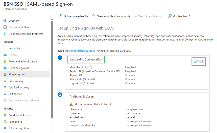The image size is (217, 133).
Task: Open the configuration guide link
Action: [81, 51]
